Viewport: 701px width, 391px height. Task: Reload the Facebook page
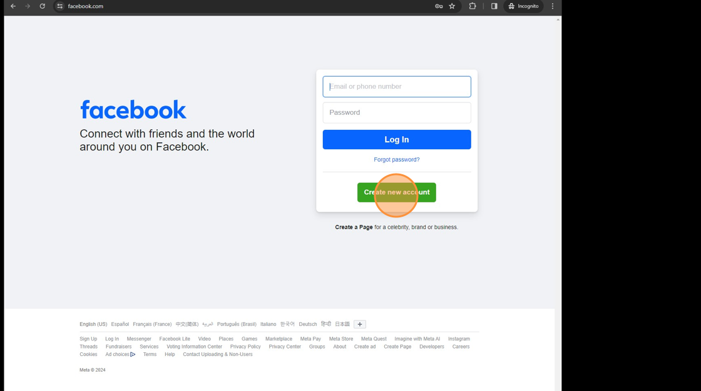[43, 6]
